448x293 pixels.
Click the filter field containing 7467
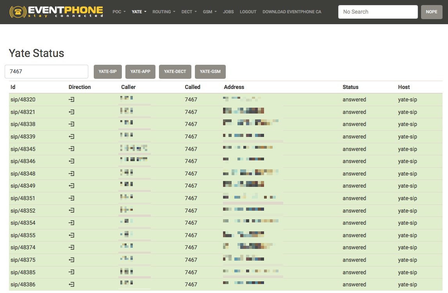point(46,72)
